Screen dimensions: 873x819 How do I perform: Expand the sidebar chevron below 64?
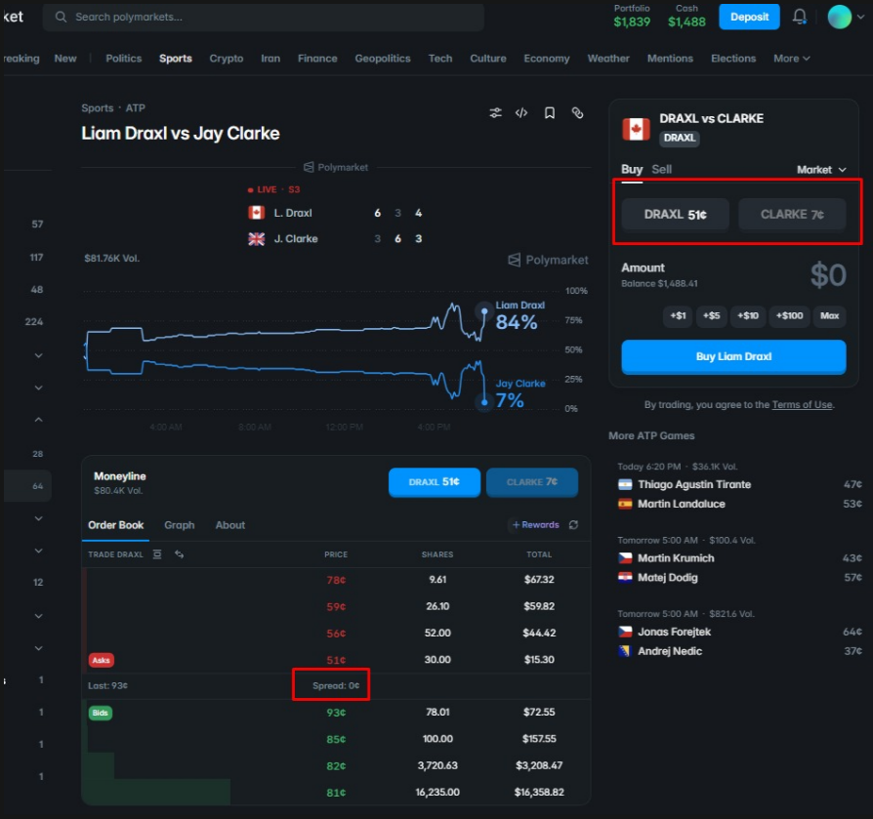(x=38, y=518)
